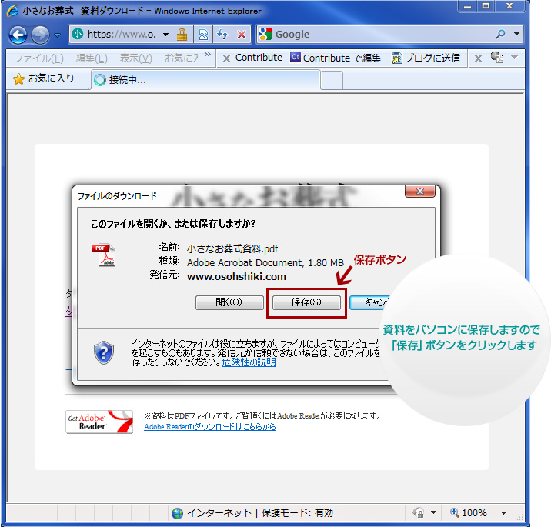
Task: Open the 編集(E) menu
Action: click(92, 58)
